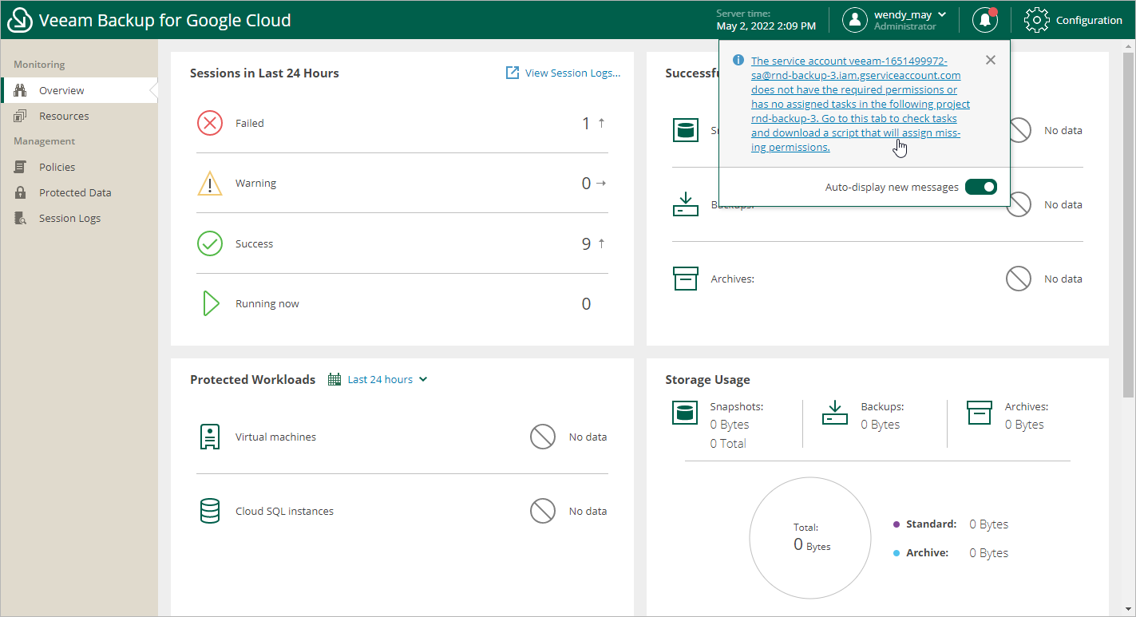Open the Resources page
The width and height of the screenshot is (1136, 617).
[79, 116]
